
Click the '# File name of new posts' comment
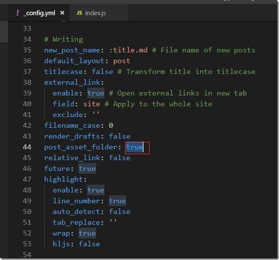204,50
